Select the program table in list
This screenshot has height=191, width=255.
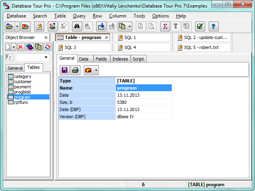point(28,97)
